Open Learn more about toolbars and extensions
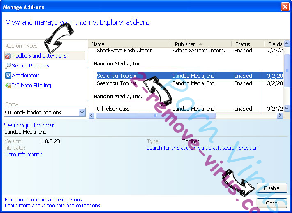292x213 pixels. [x=53, y=205]
